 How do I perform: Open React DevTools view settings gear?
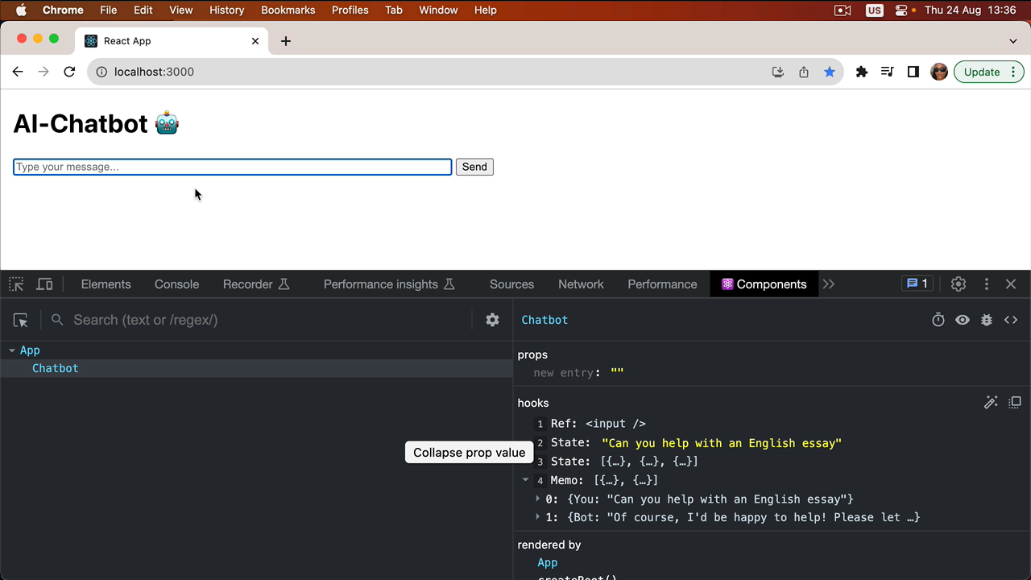click(492, 320)
